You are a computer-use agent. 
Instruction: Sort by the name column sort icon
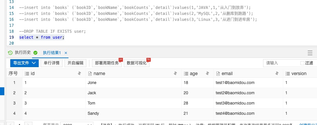(x=175, y=73)
